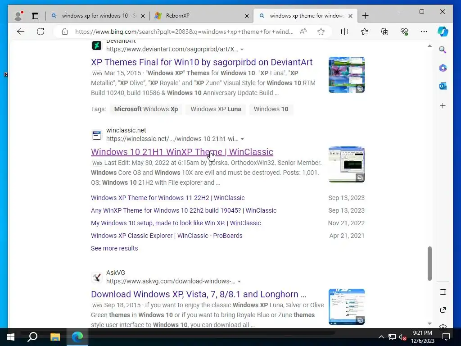This screenshot has height=346, width=461.
Task: Close 'windows xp for windows 10' tab
Action: click(143, 16)
